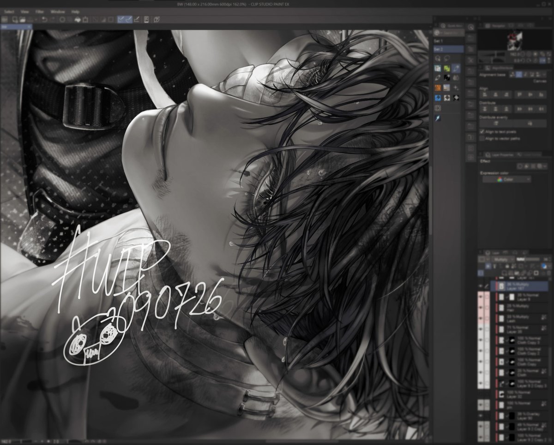The width and height of the screenshot is (554, 445).
Task: Toggle visibility of Layer 90 Overlay
Action: pos(481,415)
